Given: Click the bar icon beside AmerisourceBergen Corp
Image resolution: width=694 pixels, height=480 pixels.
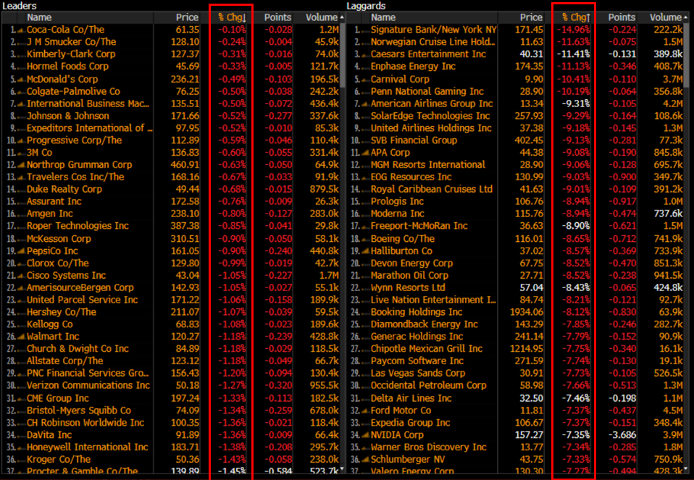Looking at the screenshot, I should (x=21, y=288).
